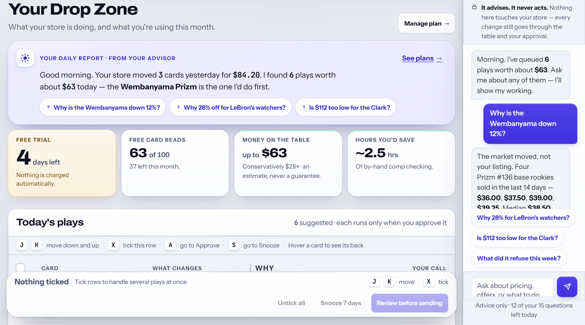
Task: Click the 'Nothing ticked' label
Action: [41, 282]
